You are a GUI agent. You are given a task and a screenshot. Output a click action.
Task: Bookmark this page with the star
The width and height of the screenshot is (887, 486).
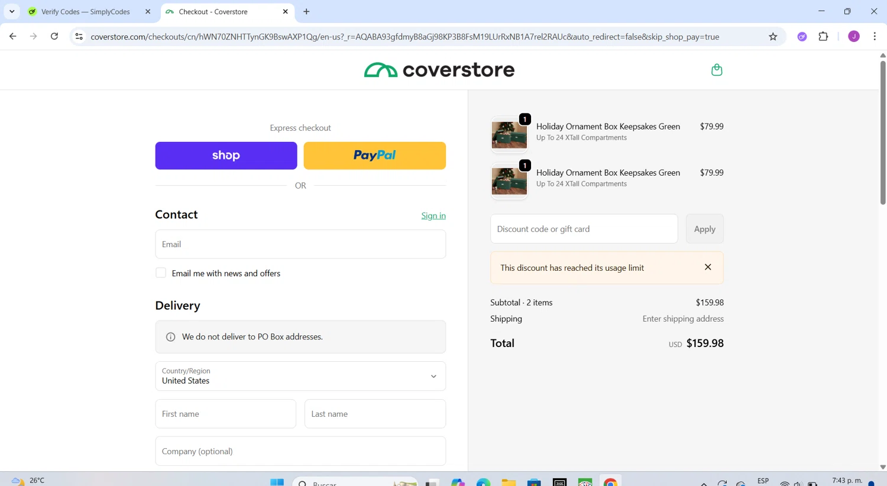(773, 37)
